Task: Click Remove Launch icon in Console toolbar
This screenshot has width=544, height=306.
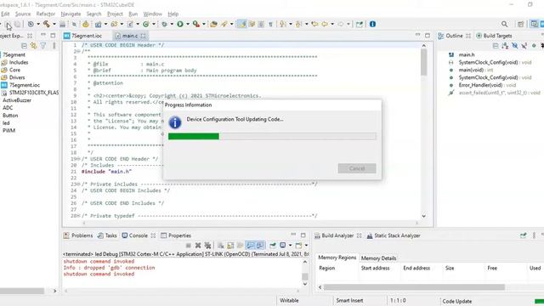Action: pyautogui.click(x=198, y=246)
